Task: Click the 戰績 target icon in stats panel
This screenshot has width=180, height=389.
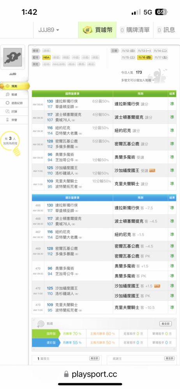Action: click(40, 324)
